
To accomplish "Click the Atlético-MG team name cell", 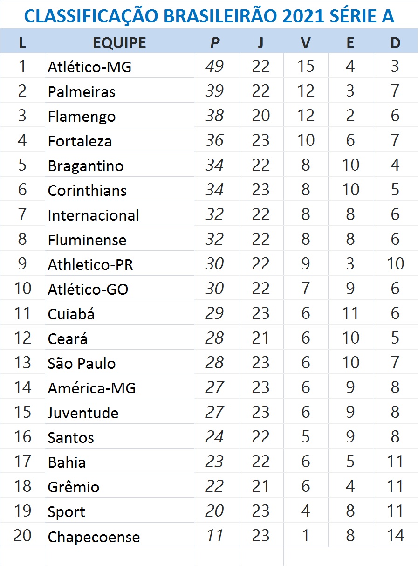I will [x=89, y=67].
